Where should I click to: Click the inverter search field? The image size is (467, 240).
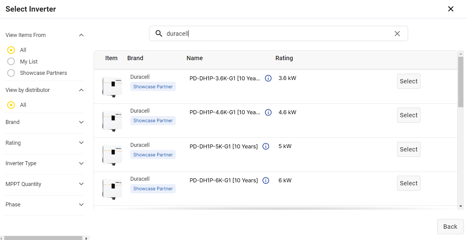coord(278,34)
